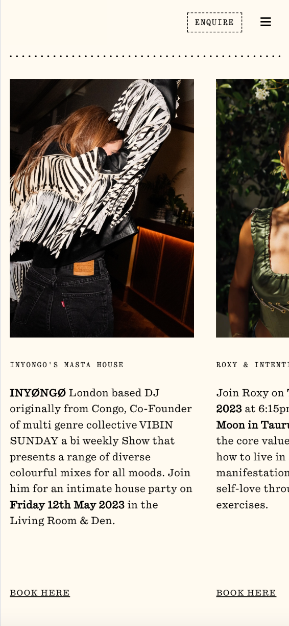Open the zebra-fringe jacket dancer photo
This screenshot has width=289, height=626.
102,208
